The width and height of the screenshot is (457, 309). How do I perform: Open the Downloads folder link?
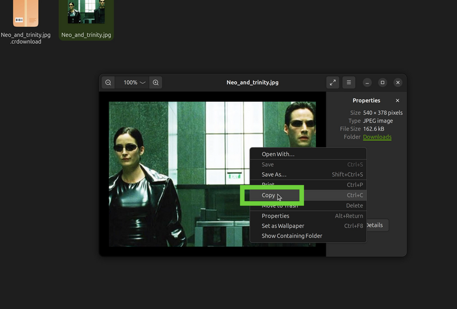click(377, 137)
